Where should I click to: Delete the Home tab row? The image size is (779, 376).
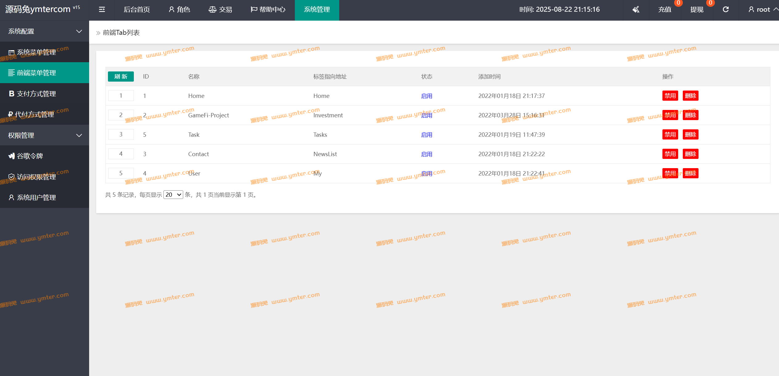pyautogui.click(x=690, y=96)
